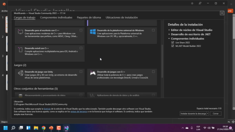
Task: Check the Aplicaciones de ciencia de datos box
Action: pyautogui.click(x=153, y=95)
